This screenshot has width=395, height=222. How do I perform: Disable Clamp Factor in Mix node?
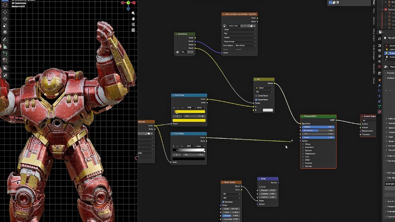[x=256, y=100]
